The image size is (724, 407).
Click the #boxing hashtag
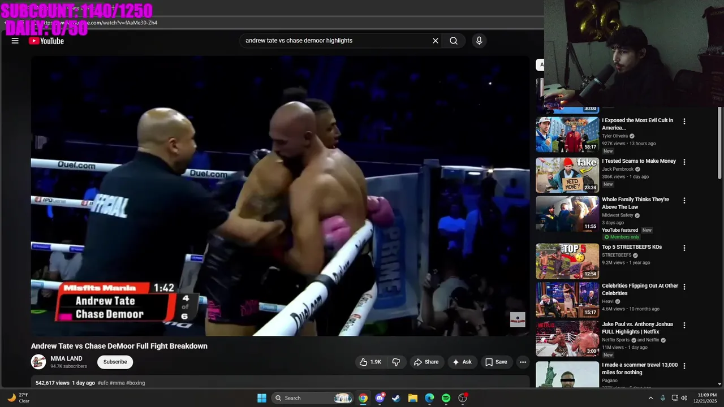(135, 383)
